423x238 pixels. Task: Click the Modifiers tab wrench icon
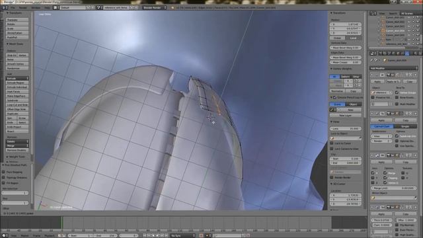pyautogui.click(x=407, y=54)
